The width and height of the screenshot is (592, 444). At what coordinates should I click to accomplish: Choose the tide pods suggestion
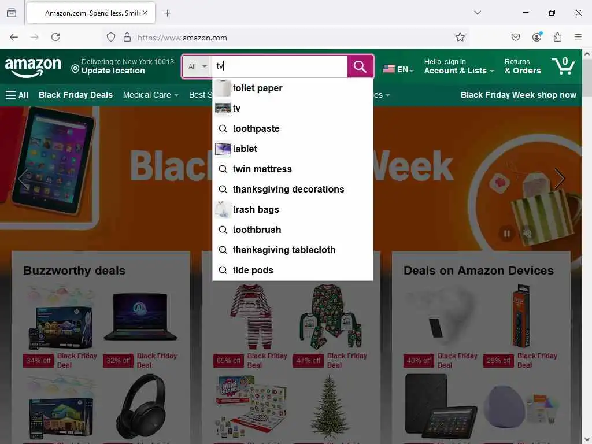coord(293,271)
